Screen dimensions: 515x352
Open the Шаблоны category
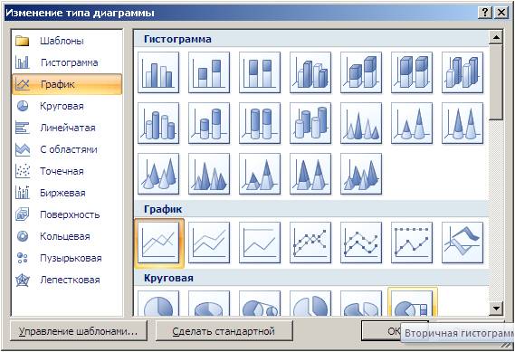(x=67, y=41)
